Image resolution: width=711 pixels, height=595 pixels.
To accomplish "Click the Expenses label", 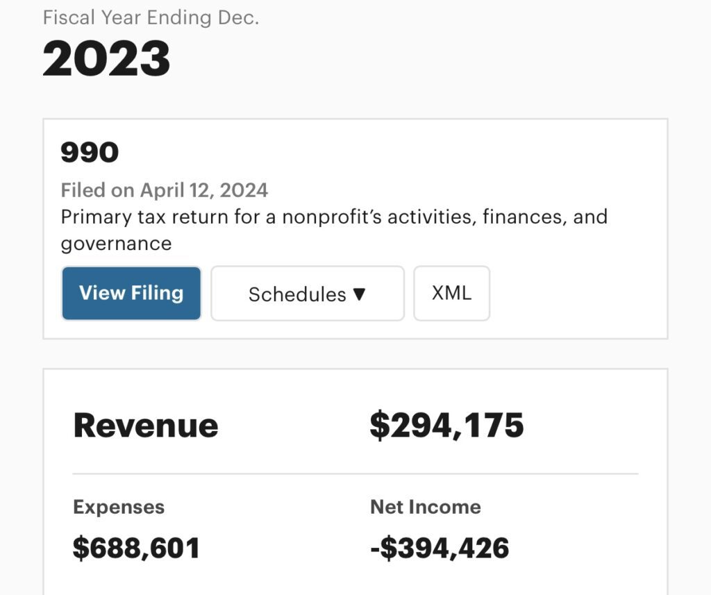I will tap(119, 507).
